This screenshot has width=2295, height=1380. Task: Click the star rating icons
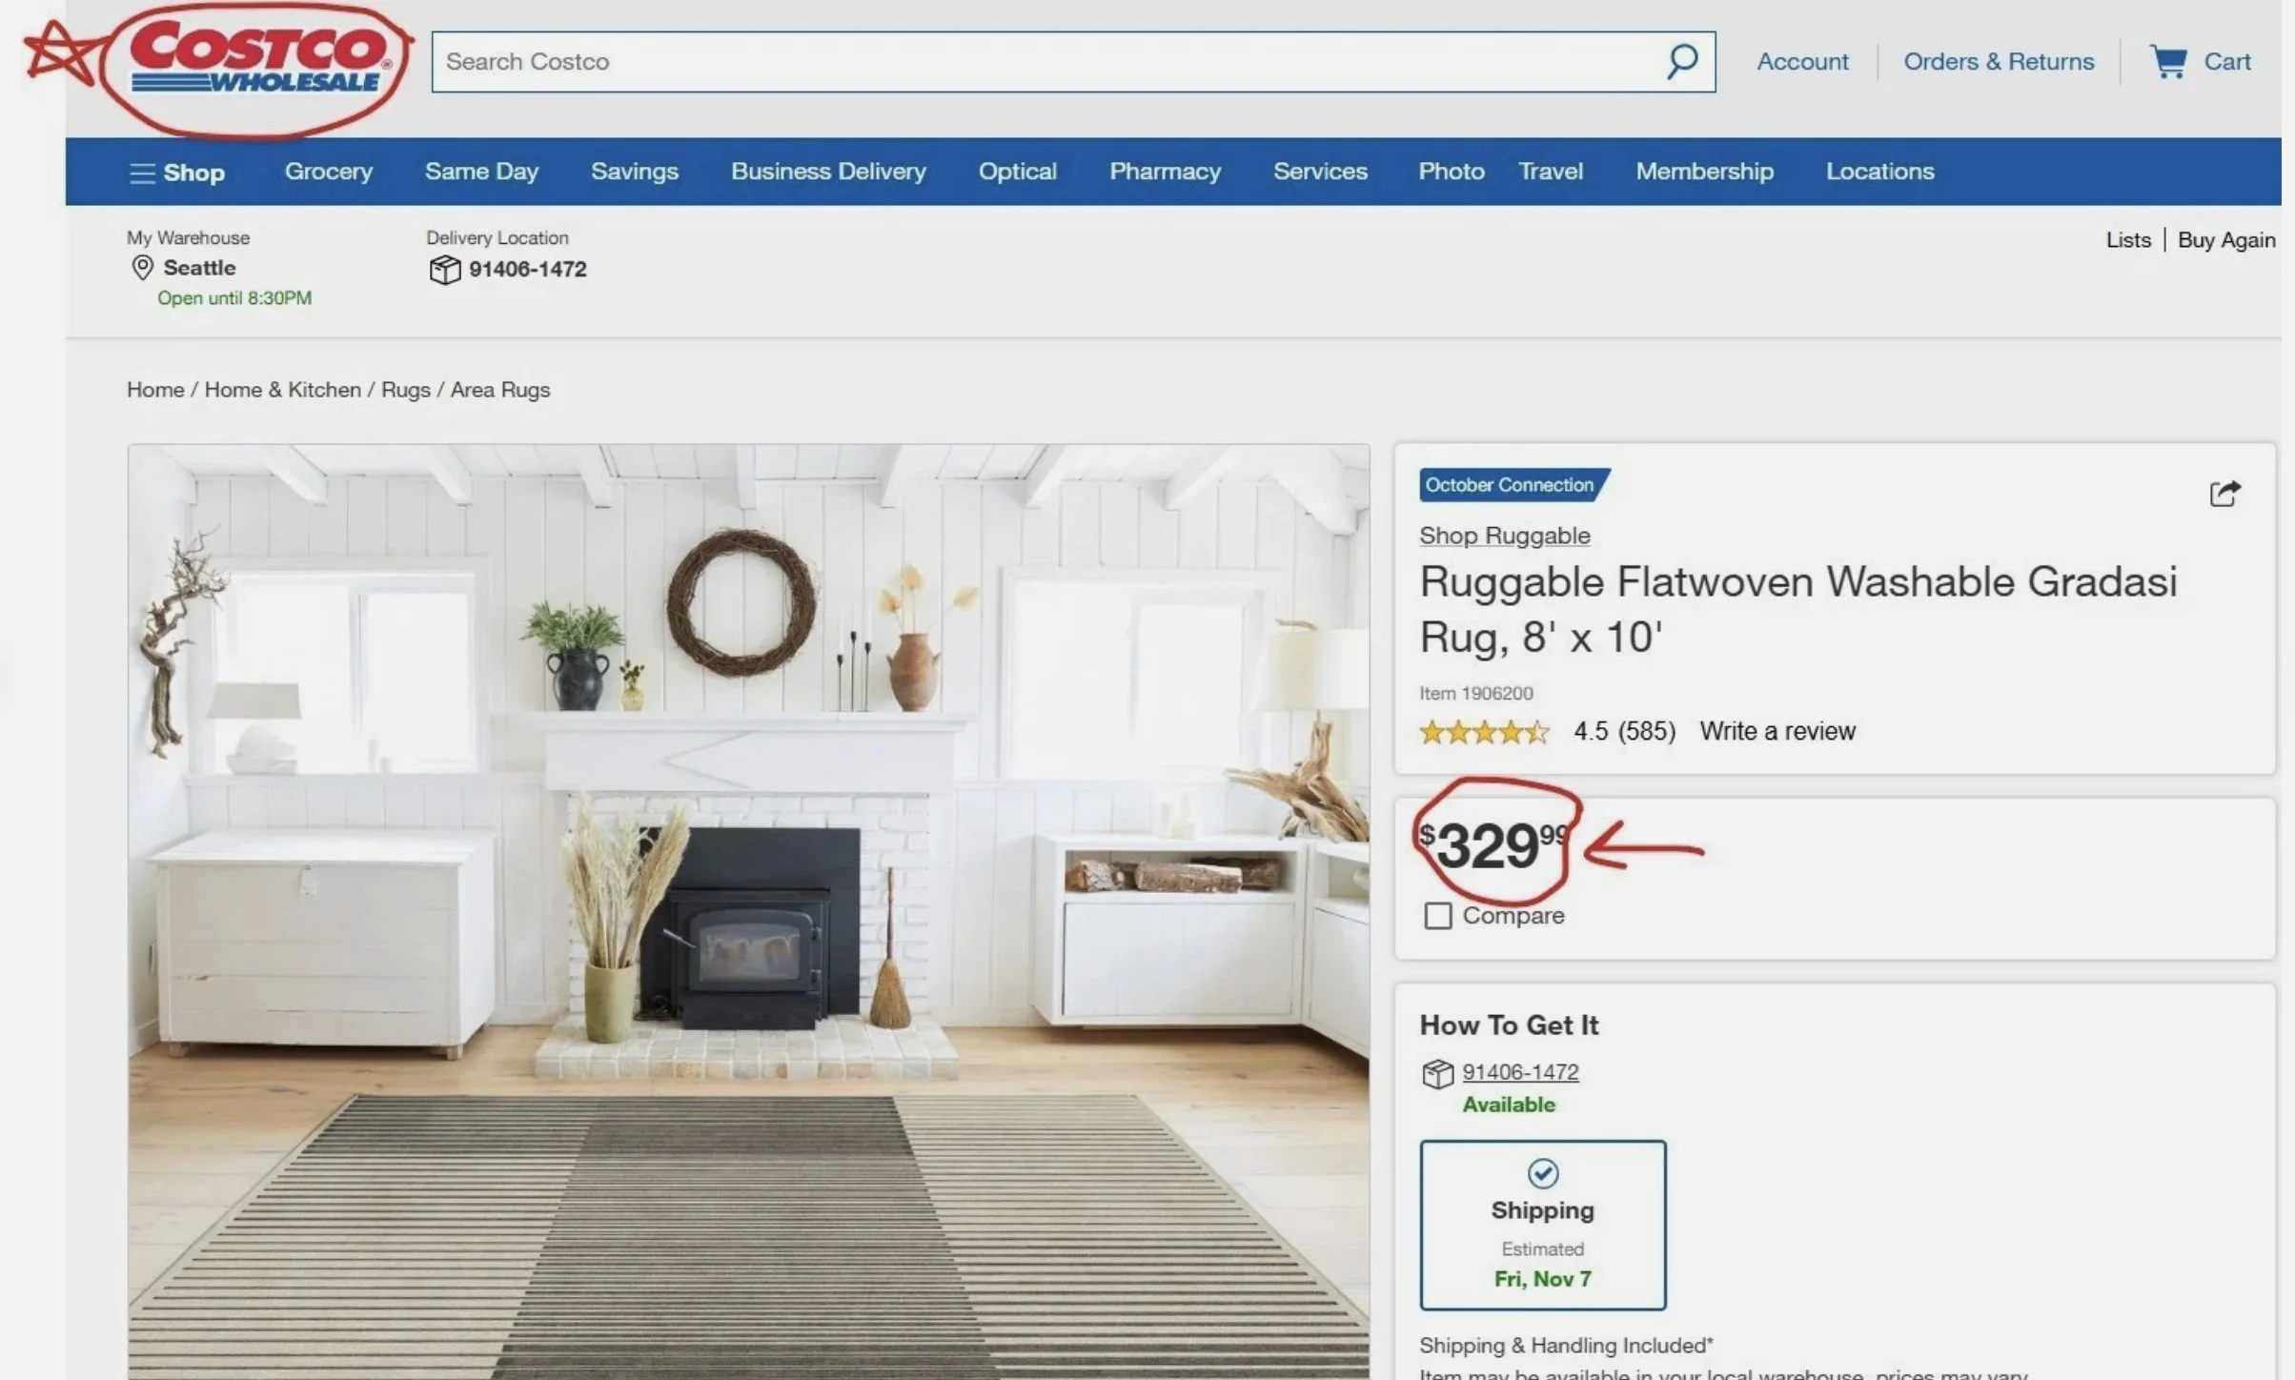[1483, 732]
